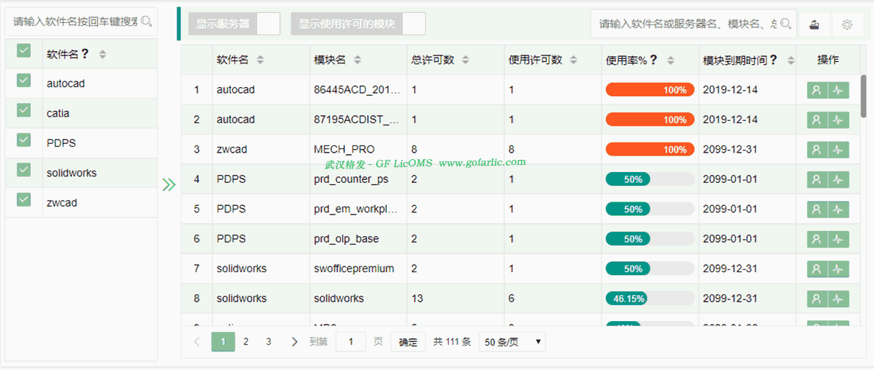Click activity chart icon in prd_em_workpl row
Viewport: 874px width, 370px height.
click(838, 209)
